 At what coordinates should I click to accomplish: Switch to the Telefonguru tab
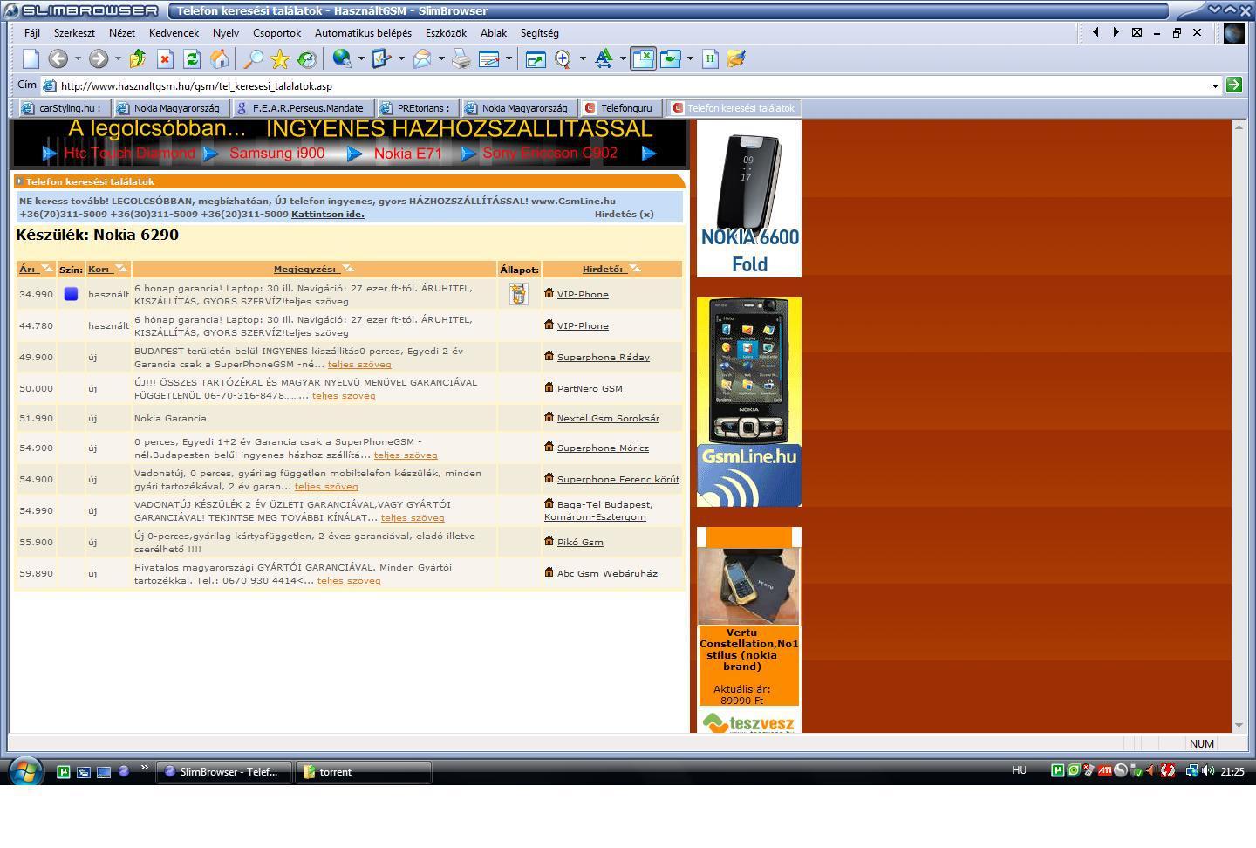pos(620,108)
